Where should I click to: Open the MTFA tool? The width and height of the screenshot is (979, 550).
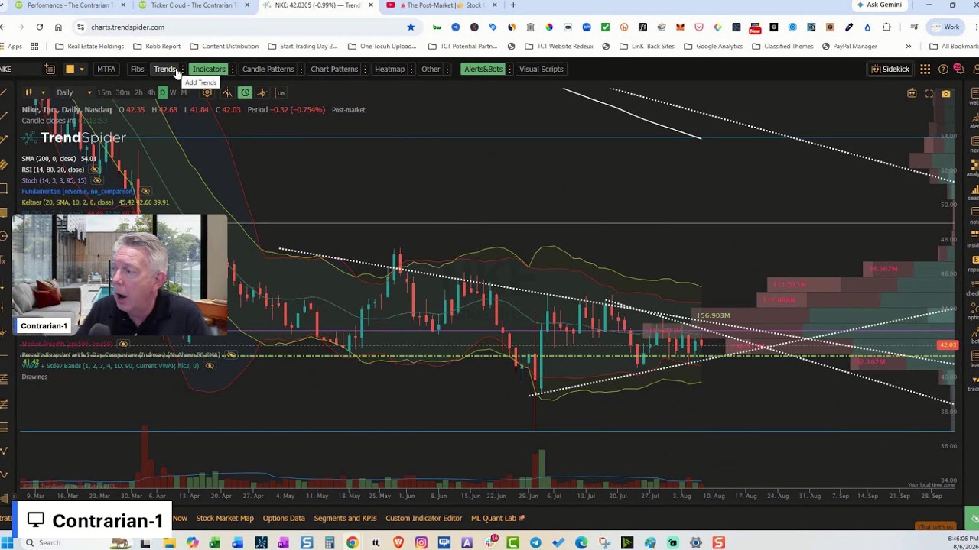106,69
